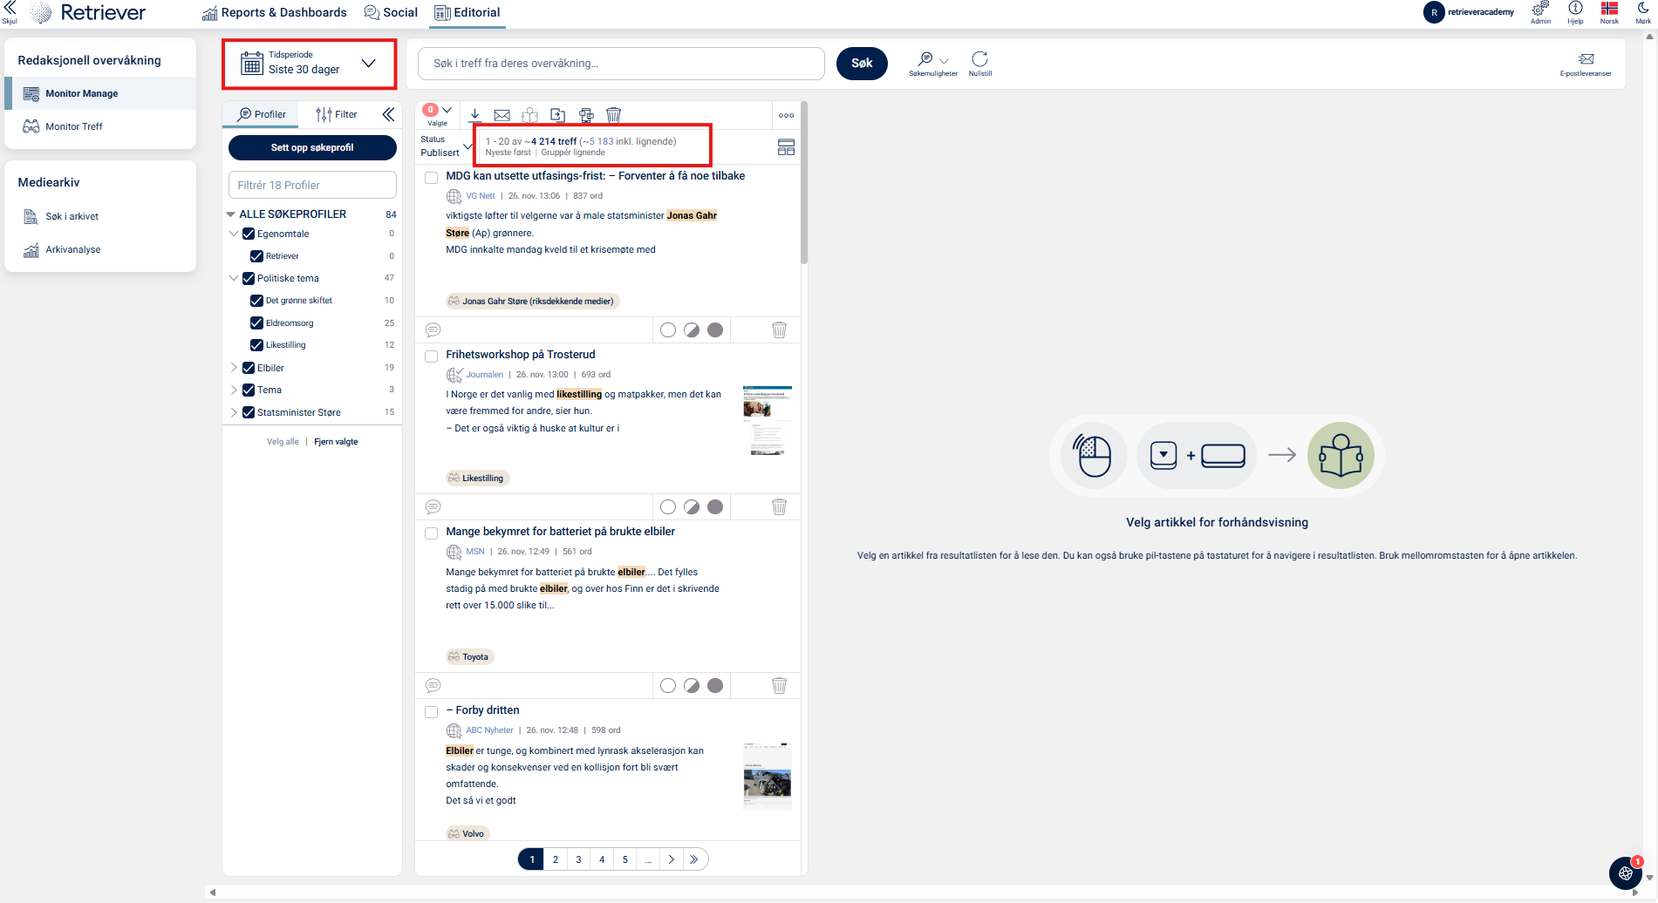Go to the next results page
The width and height of the screenshot is (1658, 903).
point(672,859)
